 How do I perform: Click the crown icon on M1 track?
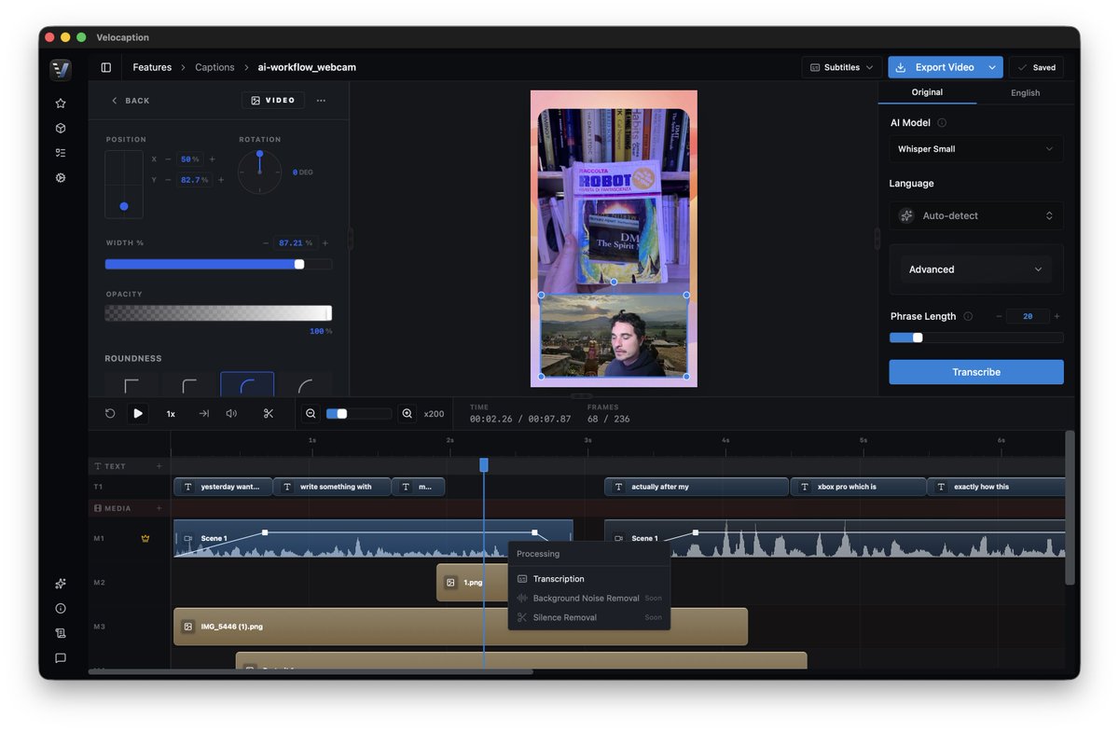click(x=145, y=538)
